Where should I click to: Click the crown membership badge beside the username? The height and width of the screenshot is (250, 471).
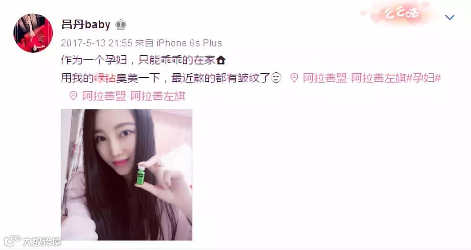coord(120,24)
